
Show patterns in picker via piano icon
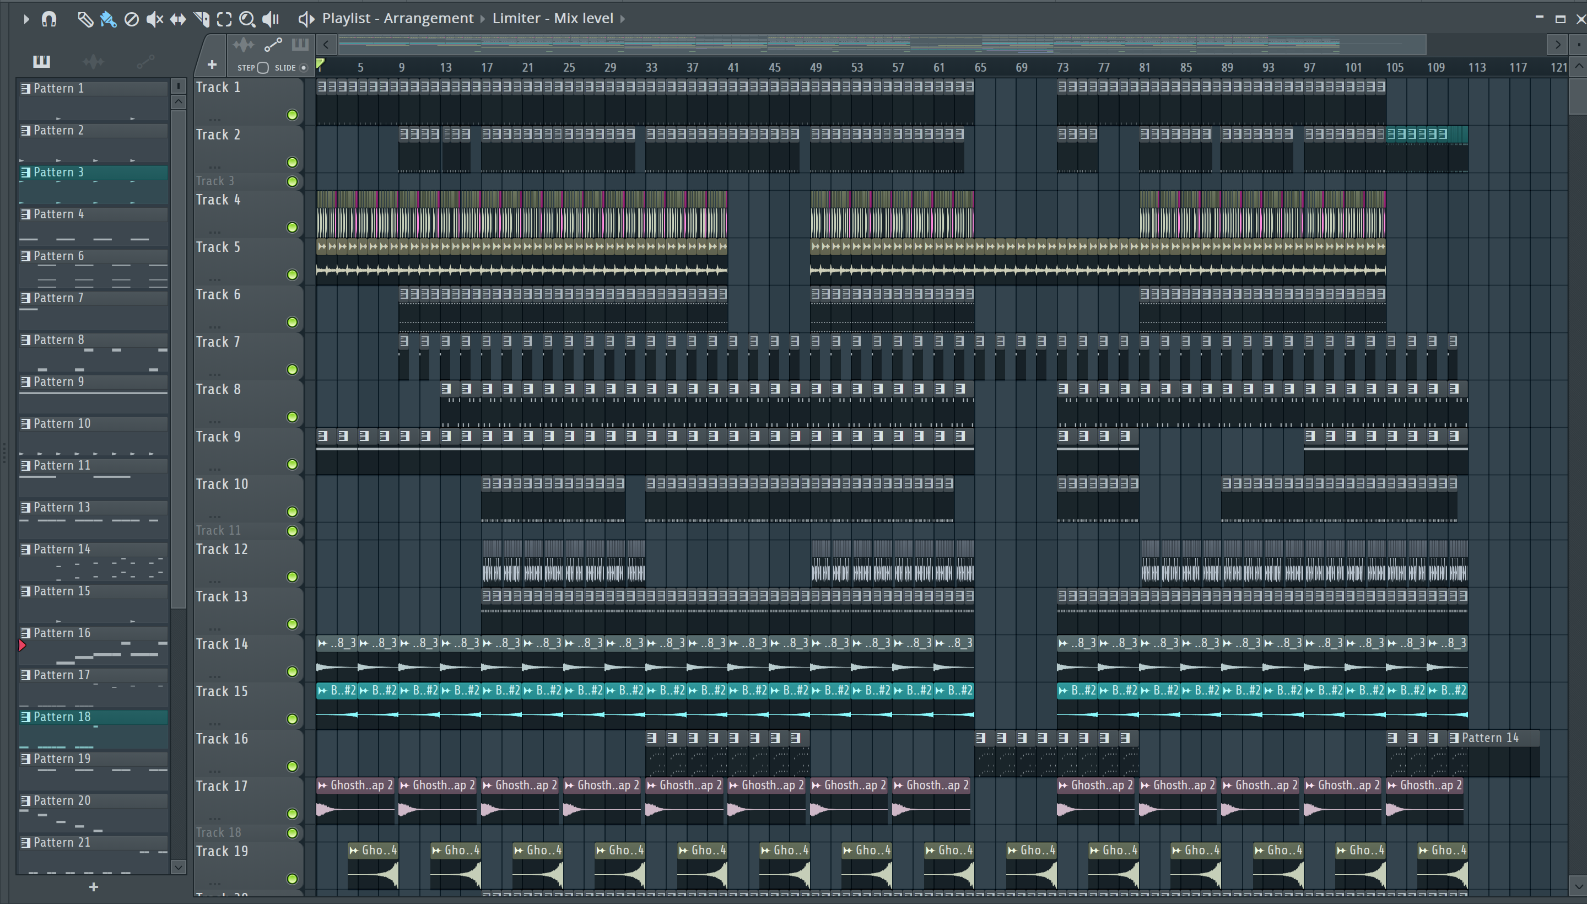41,61
